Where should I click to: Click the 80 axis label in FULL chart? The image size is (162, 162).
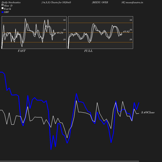(131, 20)
